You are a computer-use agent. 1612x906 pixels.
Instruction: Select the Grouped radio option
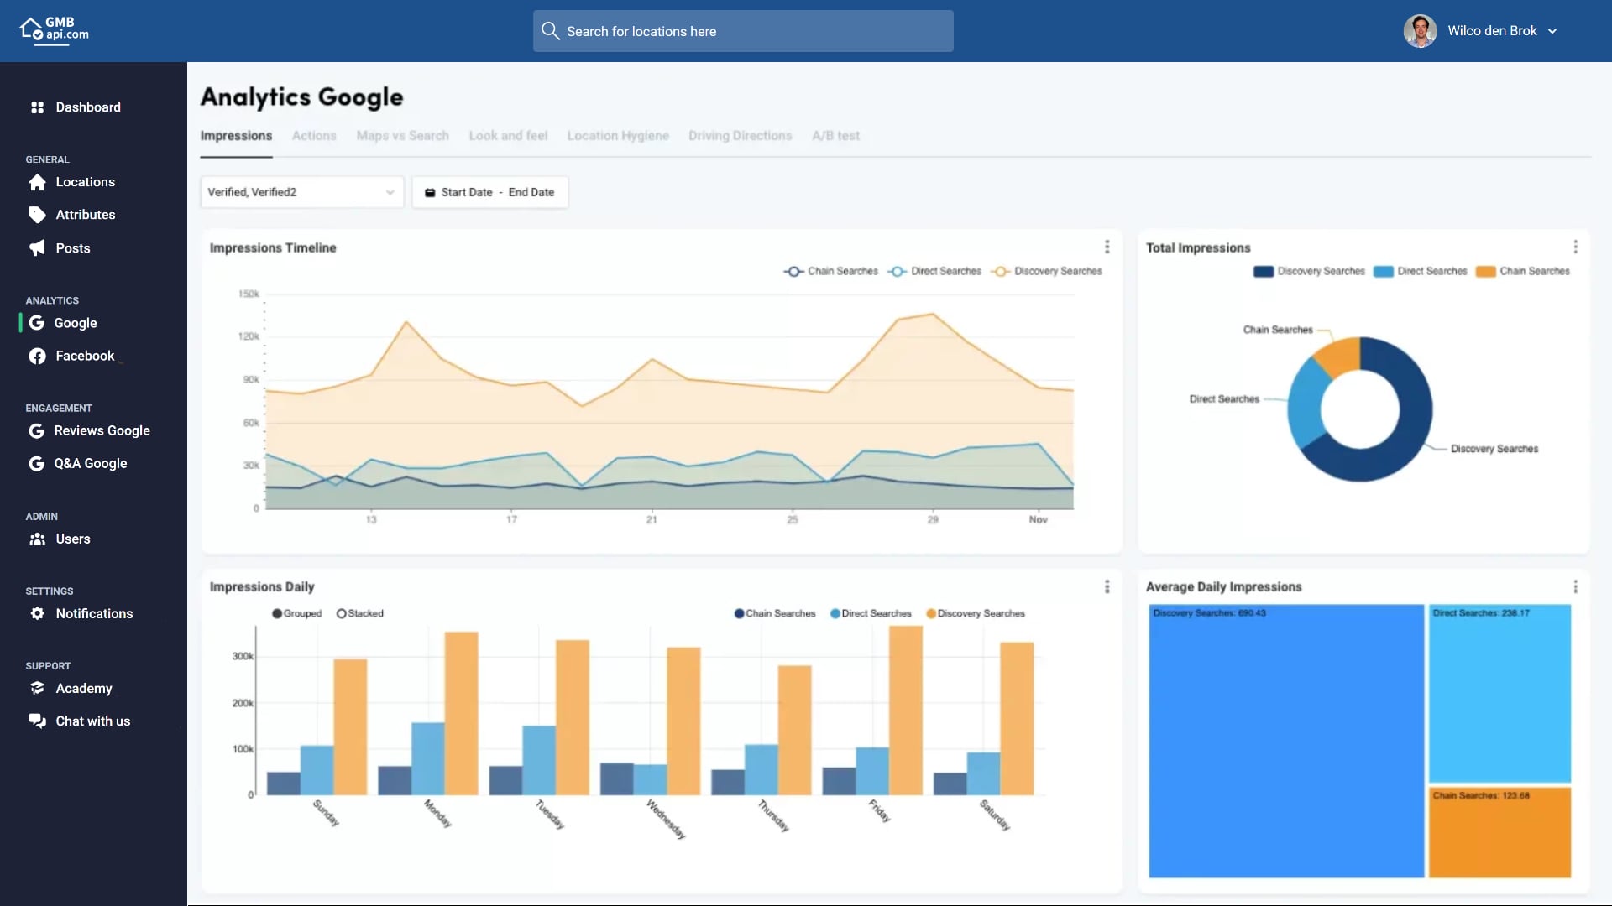(x=277, y=613)
